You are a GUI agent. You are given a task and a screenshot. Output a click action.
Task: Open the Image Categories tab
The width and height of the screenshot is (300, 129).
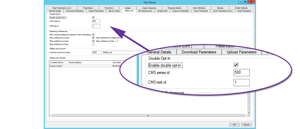pos(149,8)
